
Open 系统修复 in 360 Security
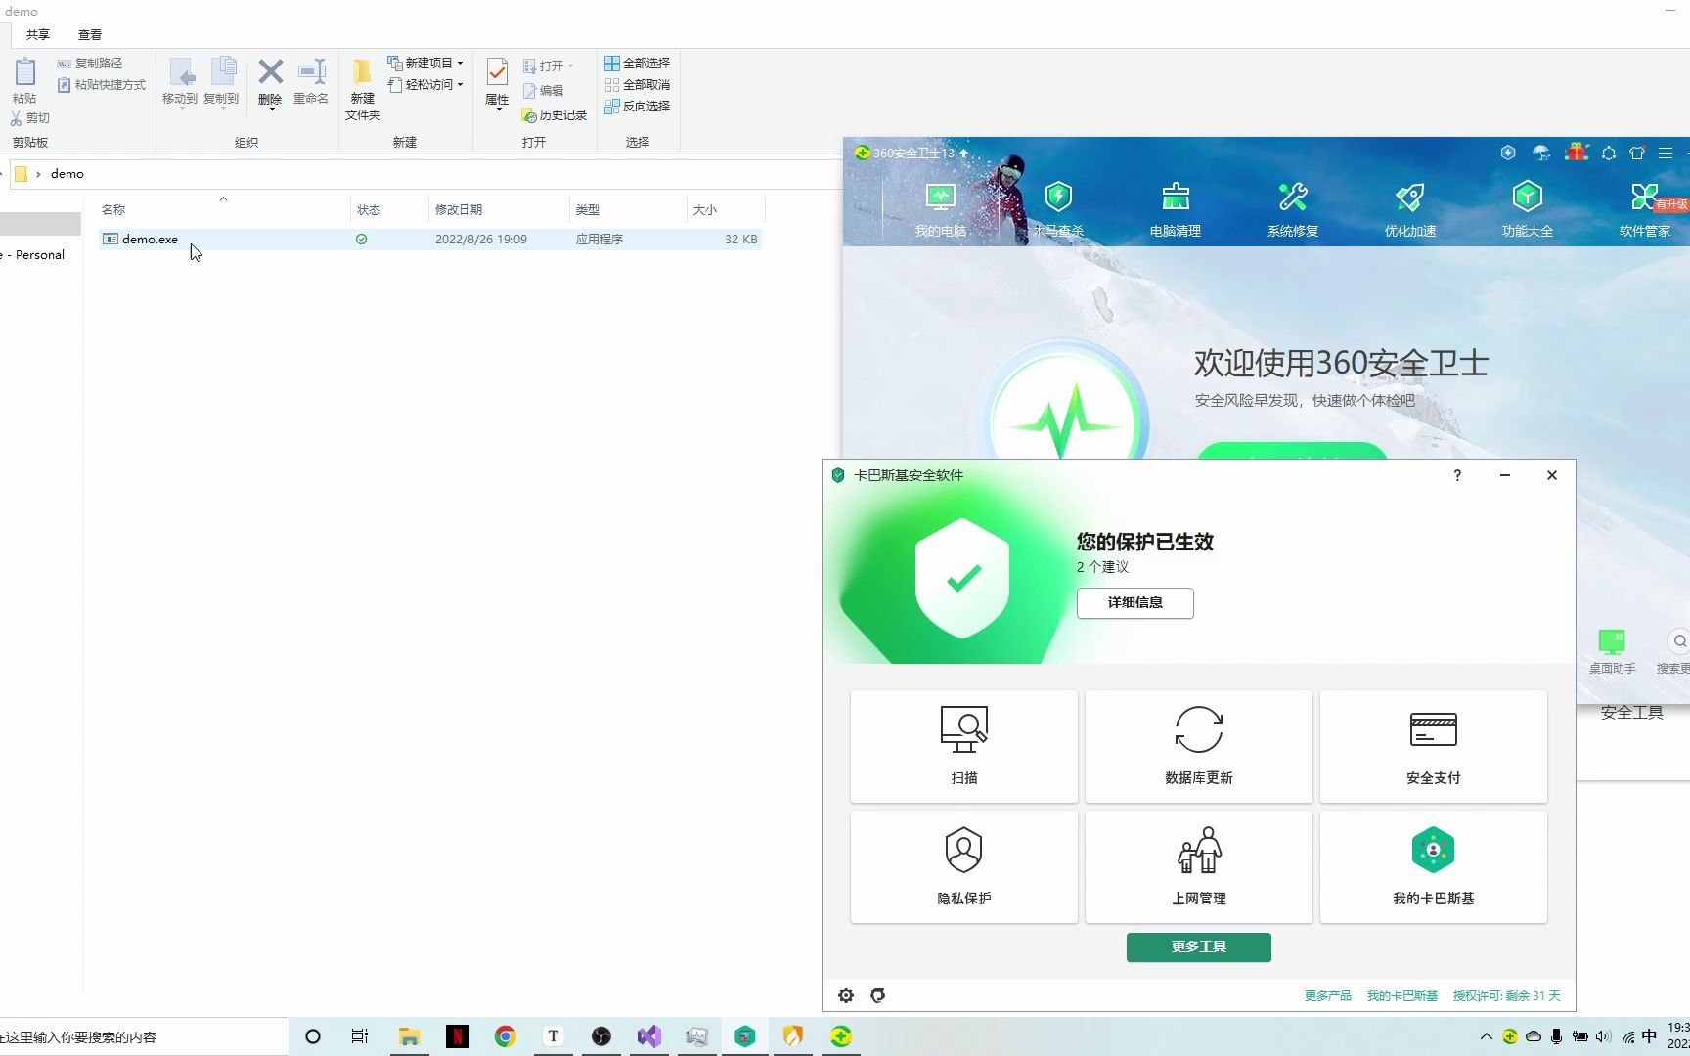click(x=1293, y=209)
